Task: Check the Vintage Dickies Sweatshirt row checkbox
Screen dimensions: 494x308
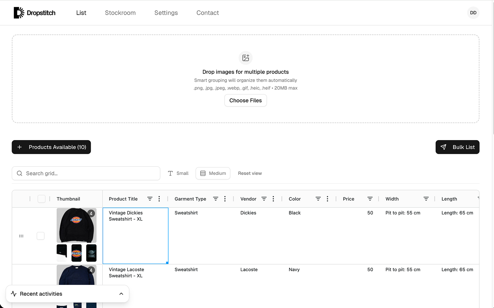Action: click(41, 236)
